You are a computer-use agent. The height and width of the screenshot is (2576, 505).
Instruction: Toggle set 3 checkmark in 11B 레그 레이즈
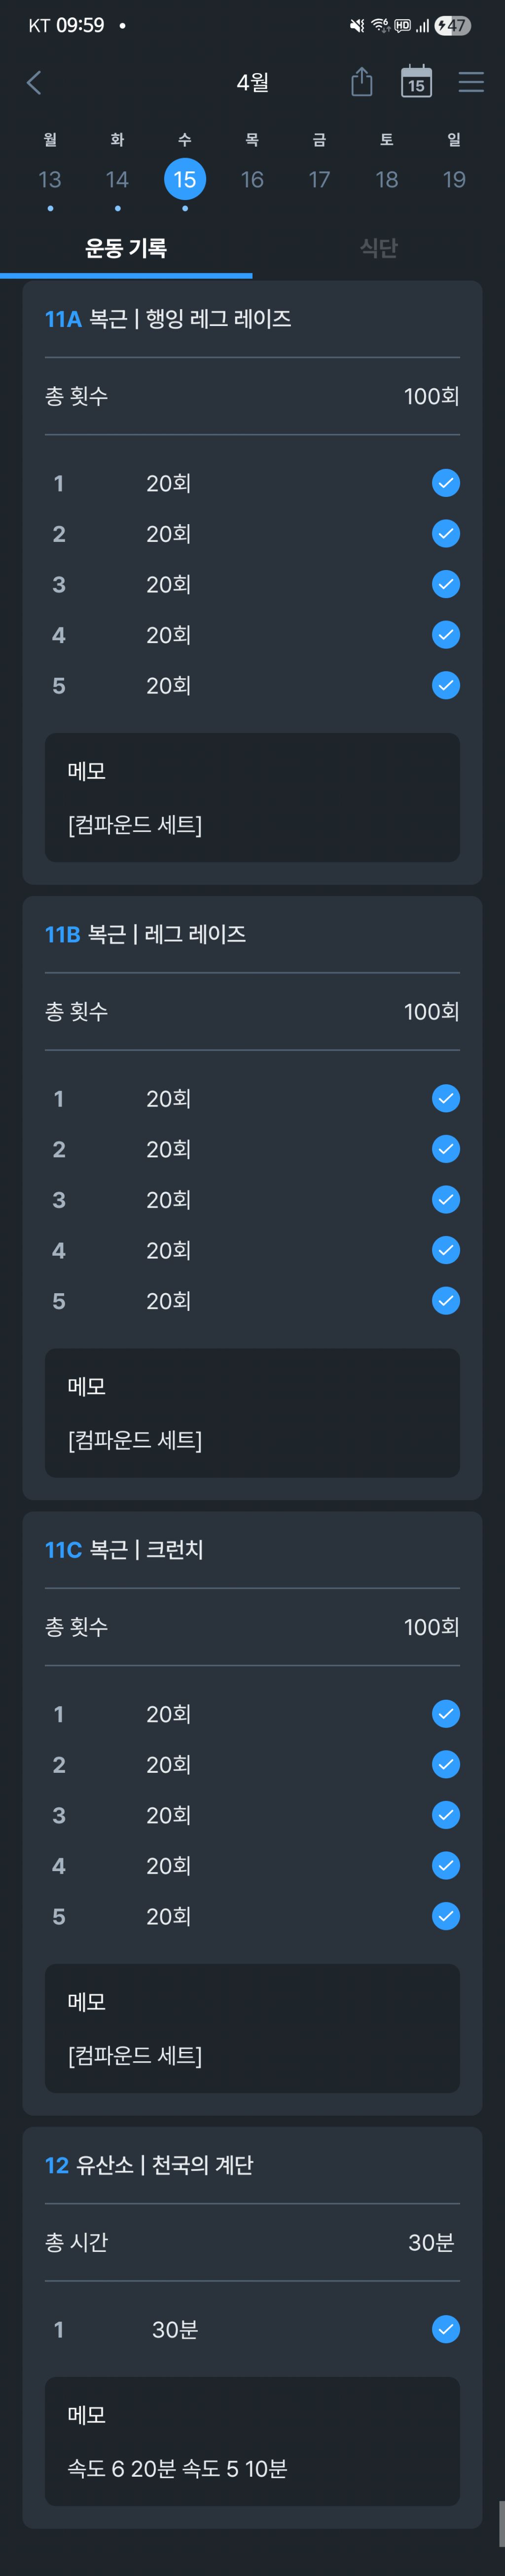point(445,1199)
